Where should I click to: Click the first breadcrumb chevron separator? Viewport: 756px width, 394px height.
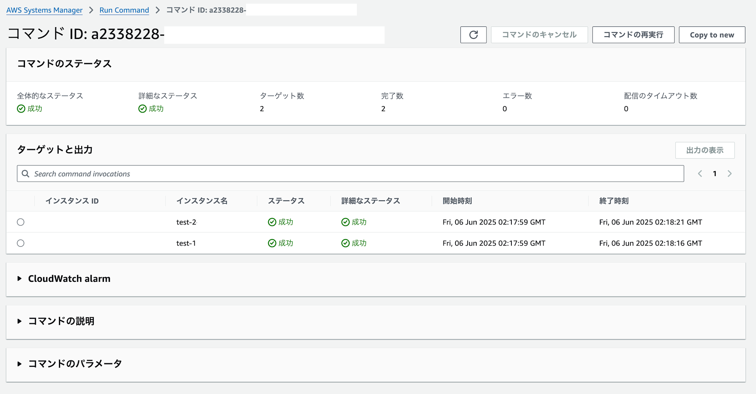click(x=91, y=10)
